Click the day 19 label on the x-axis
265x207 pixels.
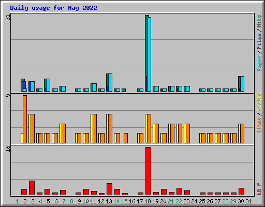[x=155, y=201]
